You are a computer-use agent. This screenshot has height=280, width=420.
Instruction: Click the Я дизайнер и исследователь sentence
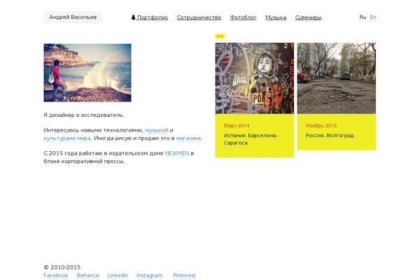click(84, 115)
